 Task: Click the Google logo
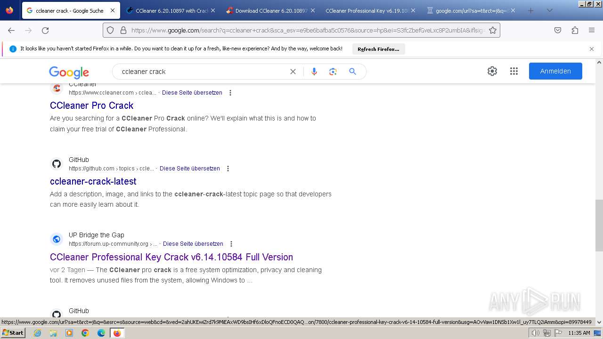coord(69,72)
